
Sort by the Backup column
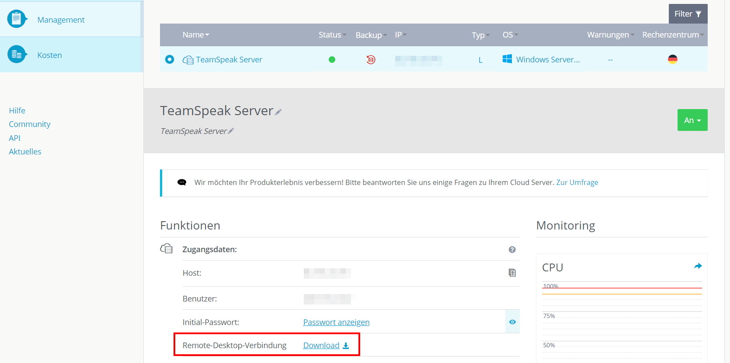point(371,35)
